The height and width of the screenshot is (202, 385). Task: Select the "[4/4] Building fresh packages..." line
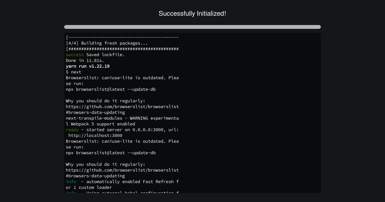click(107, 43)
